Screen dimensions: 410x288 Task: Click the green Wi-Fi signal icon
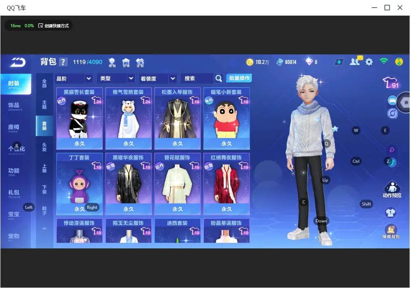pos(384,62)
